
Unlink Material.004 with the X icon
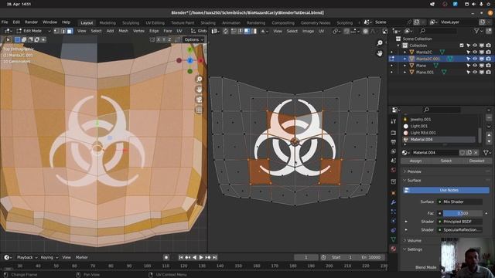(x=476, y=153)
